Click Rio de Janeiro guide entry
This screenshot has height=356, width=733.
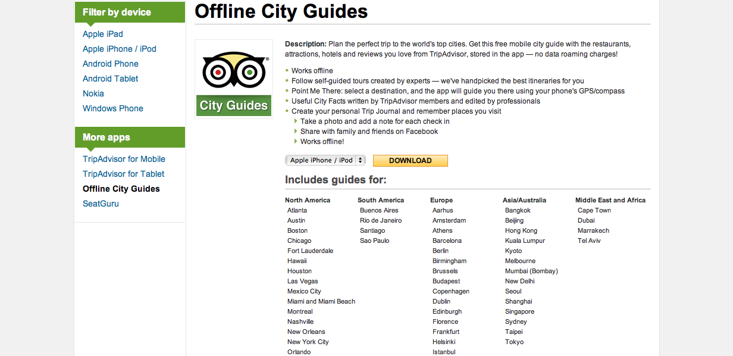[x=381, y=220]
